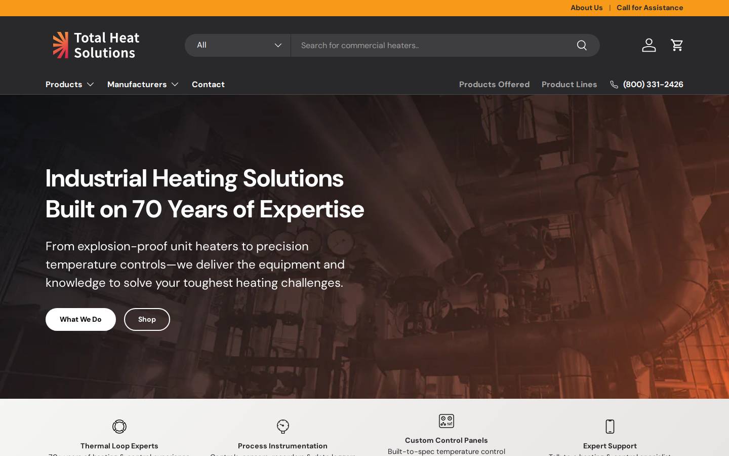
Task: Click the Custom Control Panels icon
Action: coord(447,421)
